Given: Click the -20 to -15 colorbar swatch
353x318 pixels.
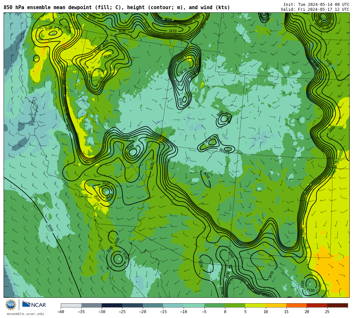Looking at the screenshot, I should (153, 305).
